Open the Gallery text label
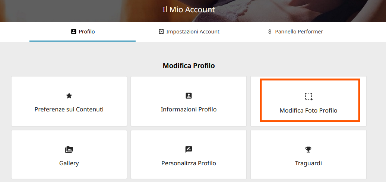Screen dimensions: 386x182 click(69, 163)
